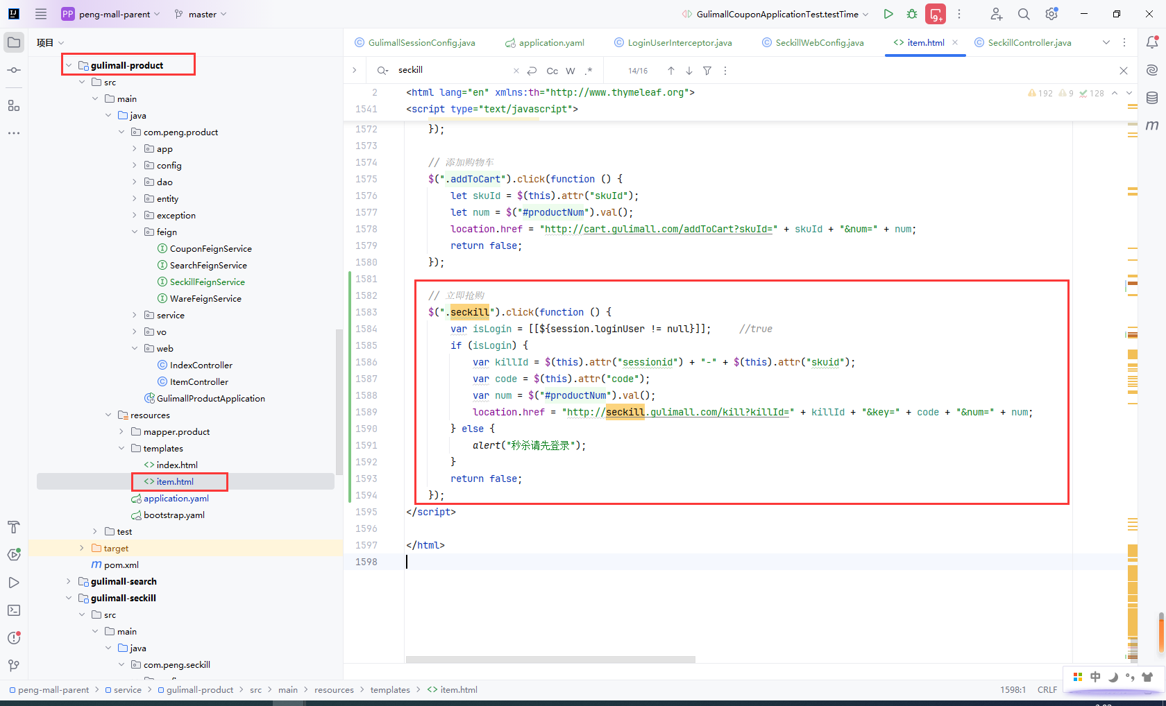This screenshot has height=706, width=1166.
Task: Click the editor horizontal scrollbar
Action: click(550, 660)
